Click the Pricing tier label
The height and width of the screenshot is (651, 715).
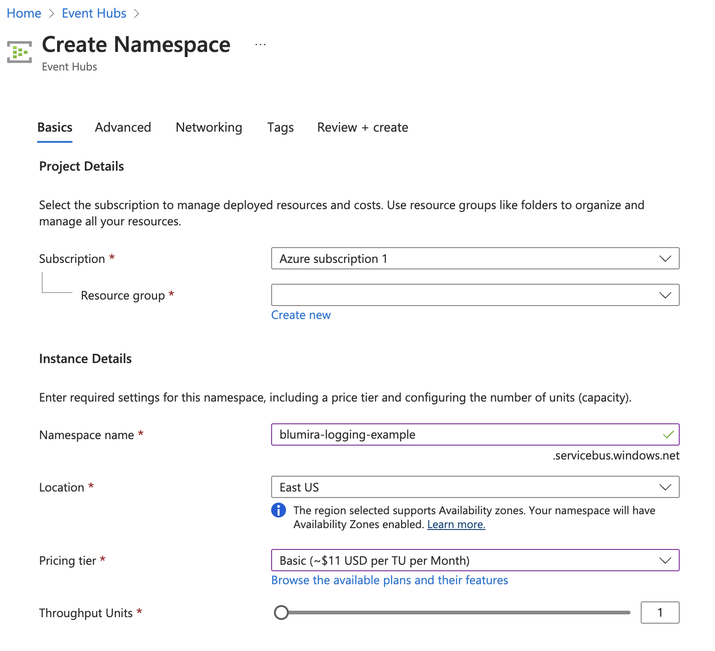[68, 561]
